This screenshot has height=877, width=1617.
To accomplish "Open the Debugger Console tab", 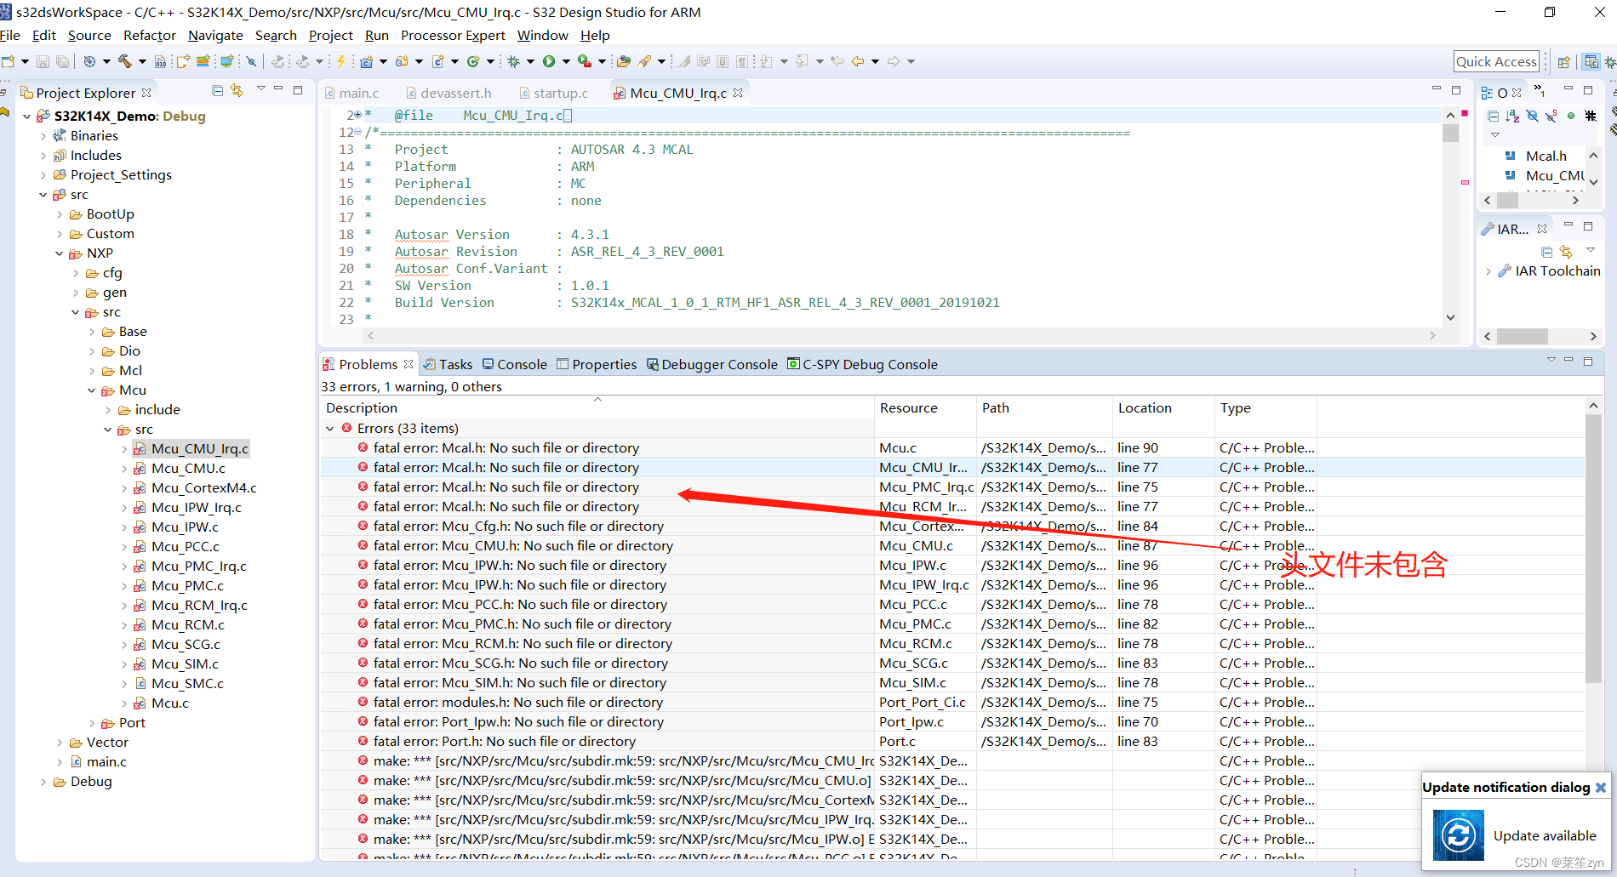I will [x=711, y=364].
